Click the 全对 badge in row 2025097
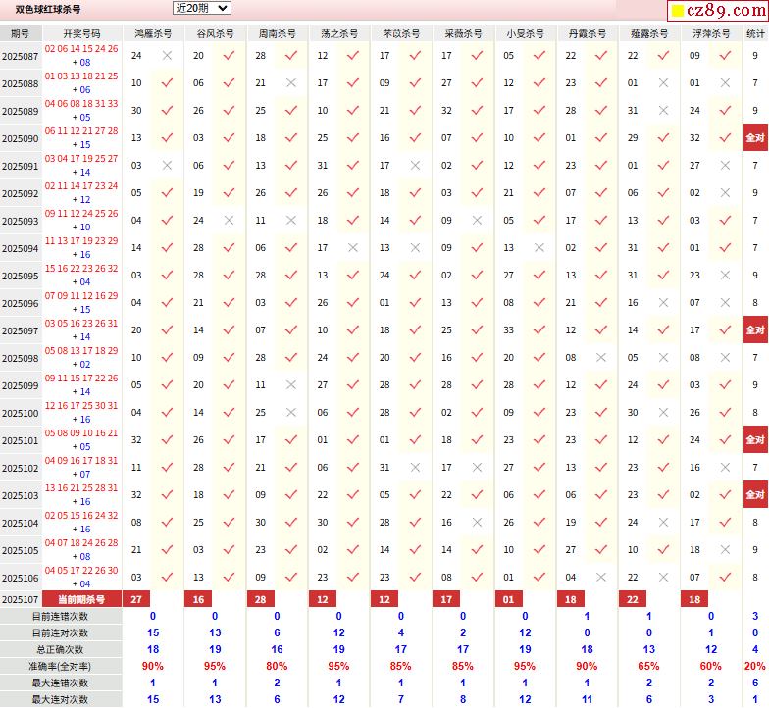This screenshot has width=769, height=708. (755, 330)
